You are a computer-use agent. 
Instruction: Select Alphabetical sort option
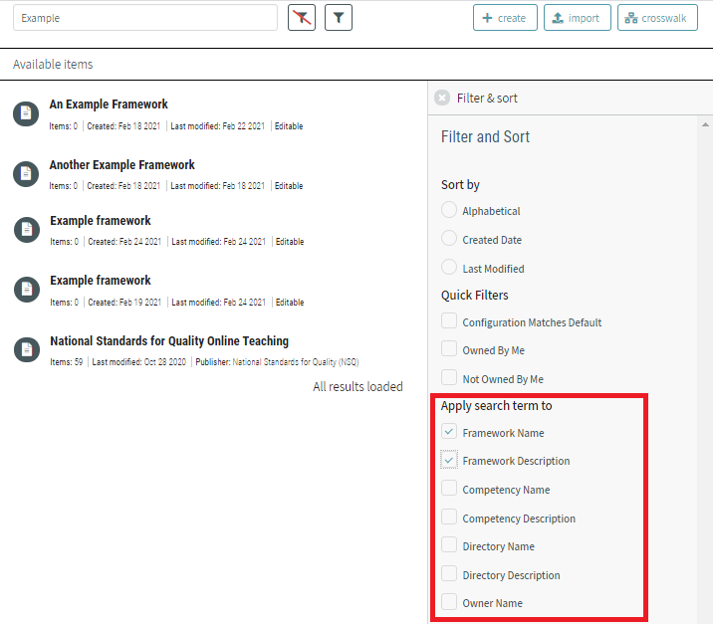point(449,211)
